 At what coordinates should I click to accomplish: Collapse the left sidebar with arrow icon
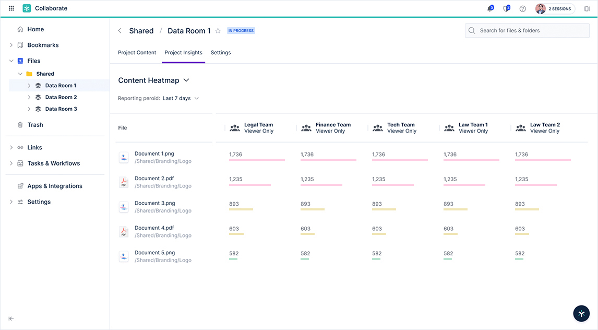pos(11,319)
